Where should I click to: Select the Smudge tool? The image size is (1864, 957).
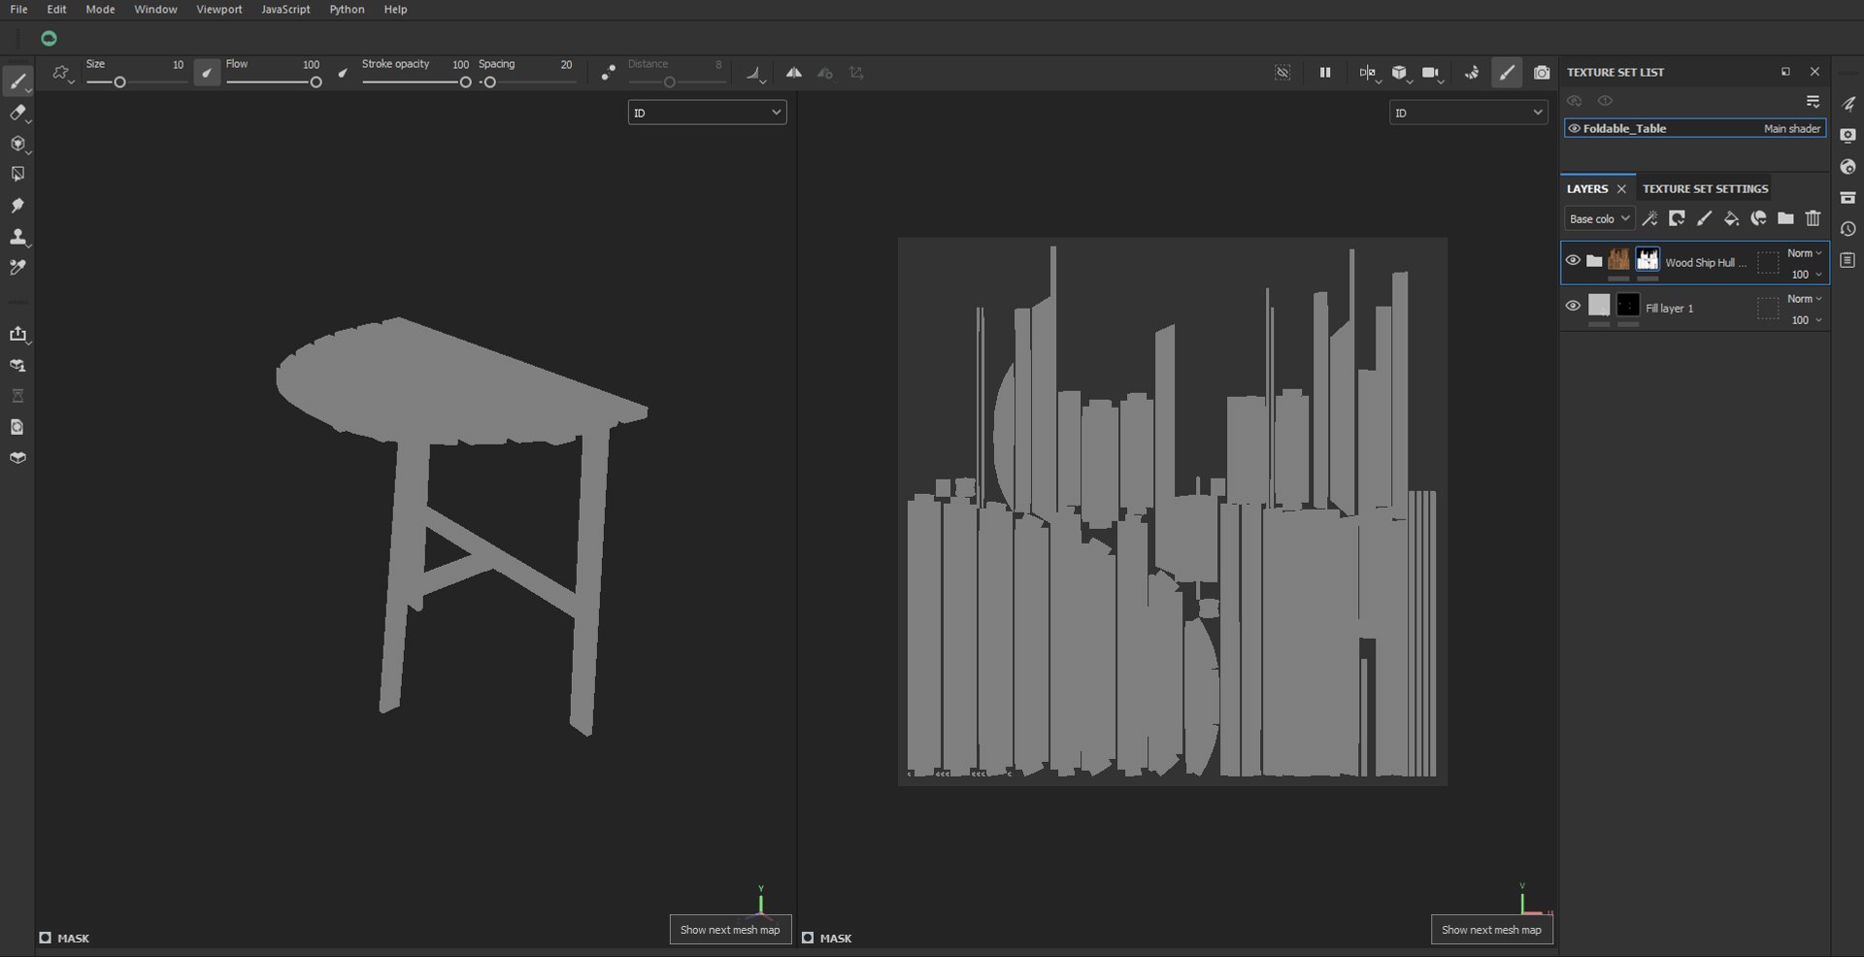tap(17, 206)
